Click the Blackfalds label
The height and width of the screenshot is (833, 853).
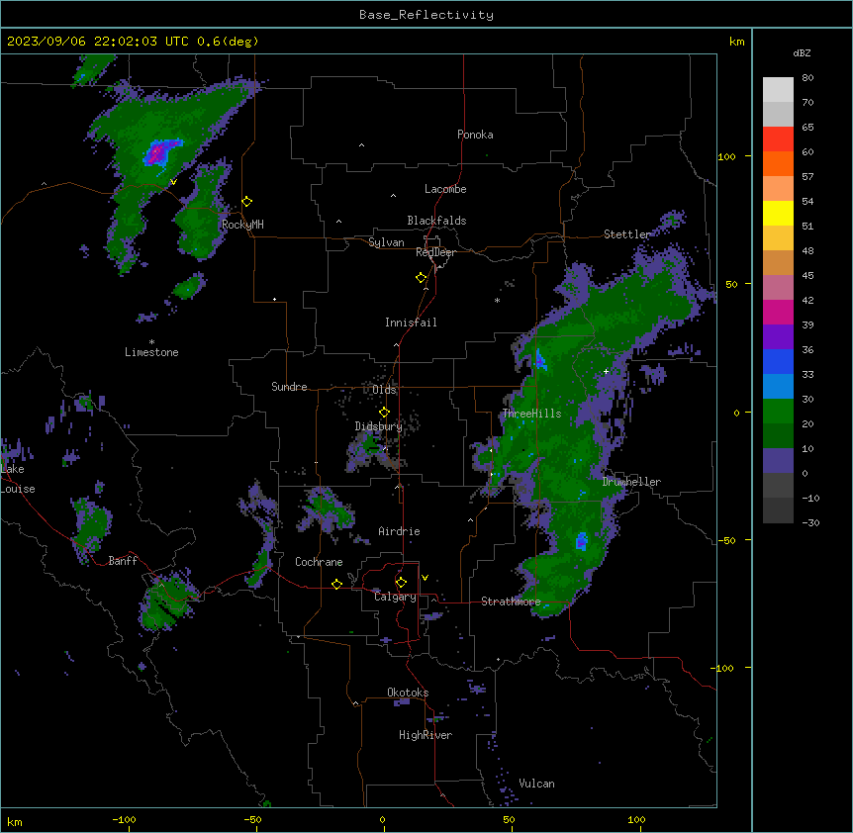[436, 221]
